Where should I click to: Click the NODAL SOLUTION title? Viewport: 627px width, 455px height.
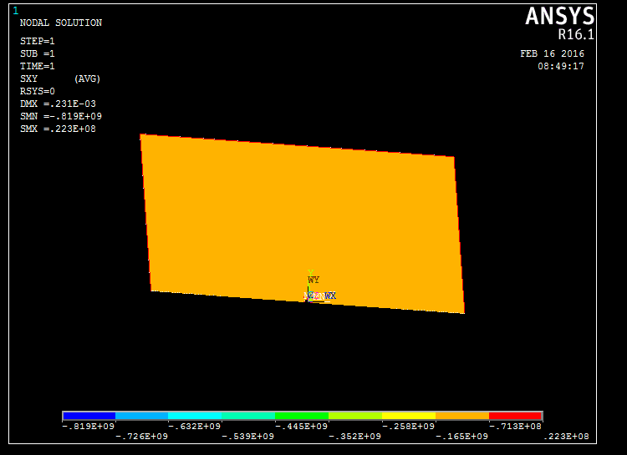click(x=61, y=23)
